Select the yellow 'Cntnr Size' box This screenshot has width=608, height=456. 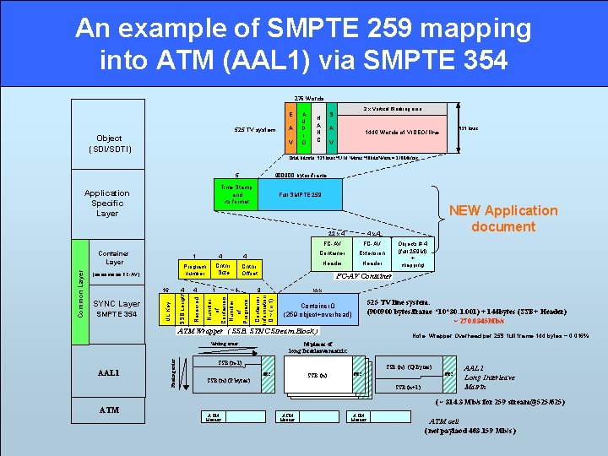click(x=223, y=269)
